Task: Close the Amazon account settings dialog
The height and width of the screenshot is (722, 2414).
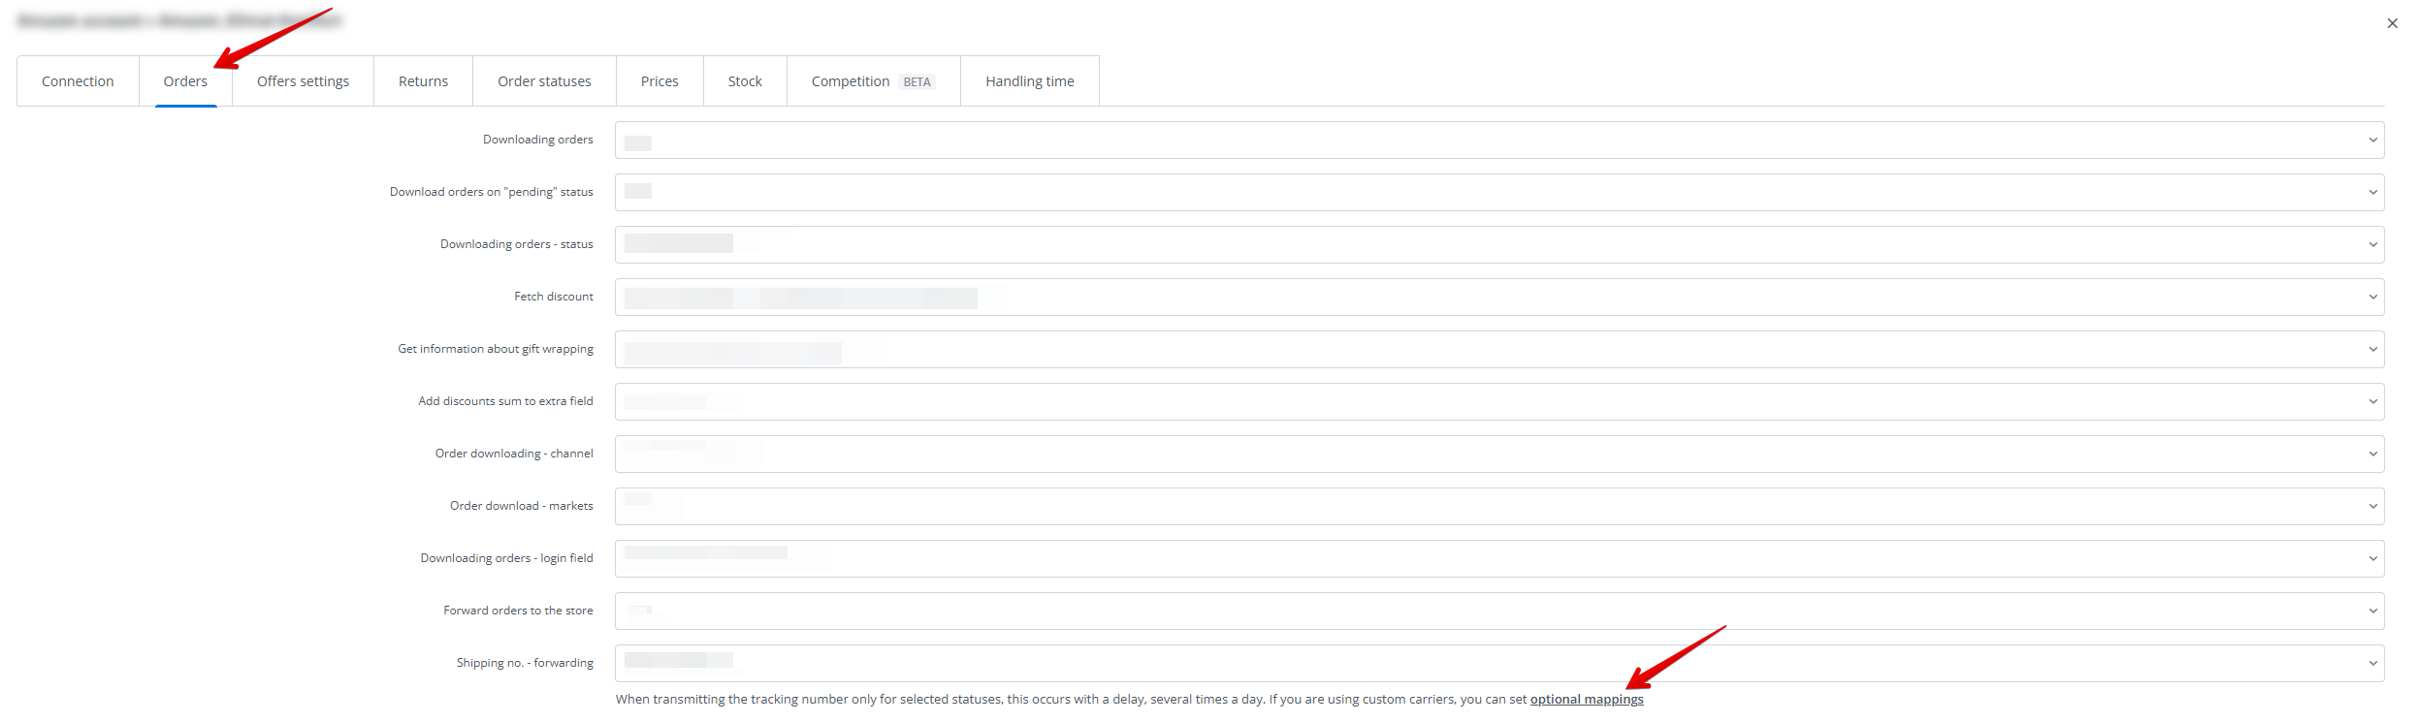Action: [x=2392, y=23]
